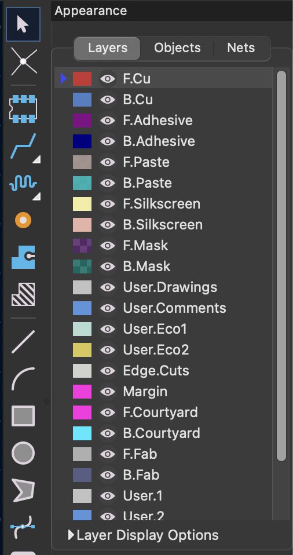This screenshot has height=555, width=293.
Task: Choose the Draw Circle tool
Action: tap(23, 453)
